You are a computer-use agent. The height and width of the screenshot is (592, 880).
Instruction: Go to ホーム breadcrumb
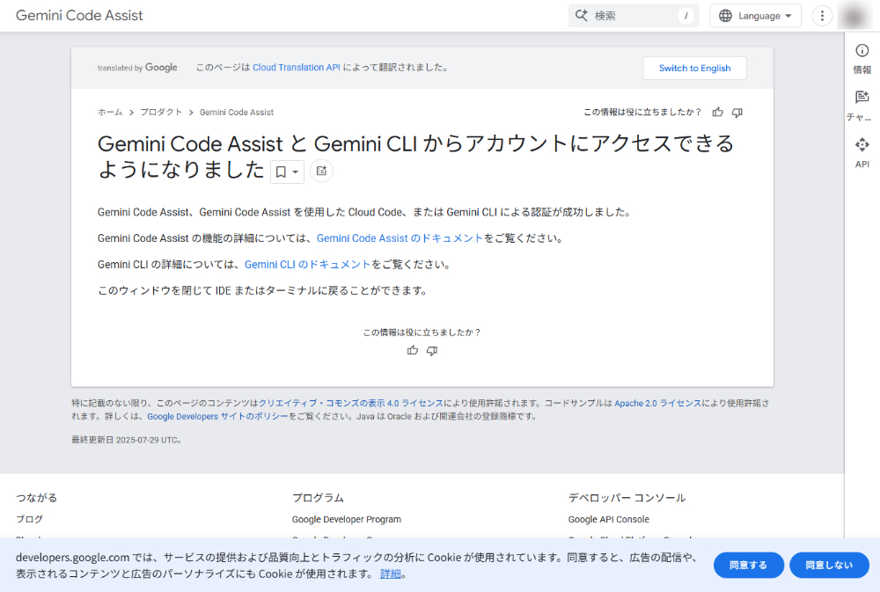pyautogui.click(x=110, y=113)
